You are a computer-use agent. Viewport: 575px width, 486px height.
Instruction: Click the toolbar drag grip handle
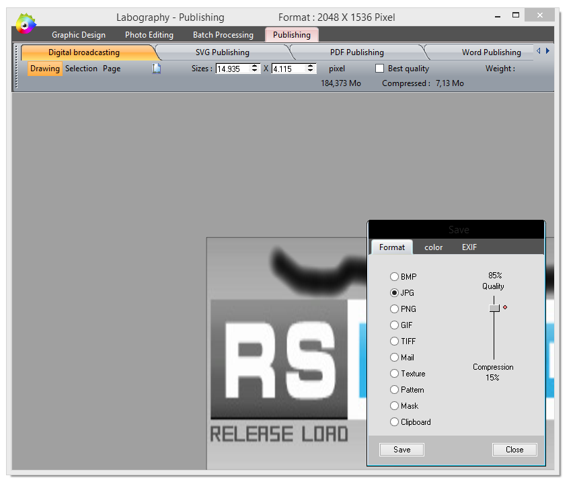(x=16, y=67)
